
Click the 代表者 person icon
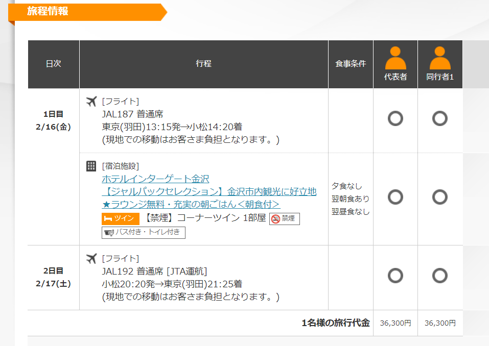[x=395, y=58]
